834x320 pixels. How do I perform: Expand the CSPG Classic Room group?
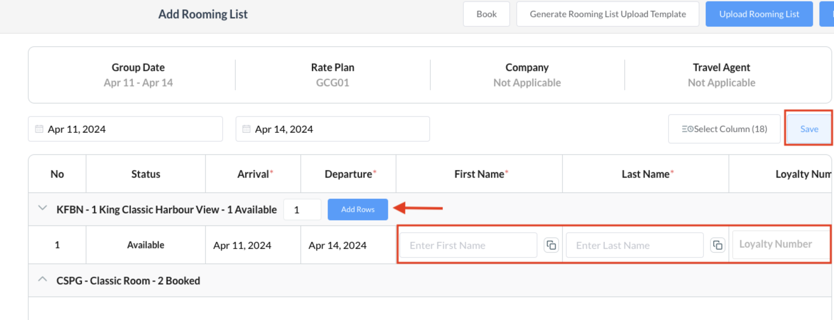point(43,279)
